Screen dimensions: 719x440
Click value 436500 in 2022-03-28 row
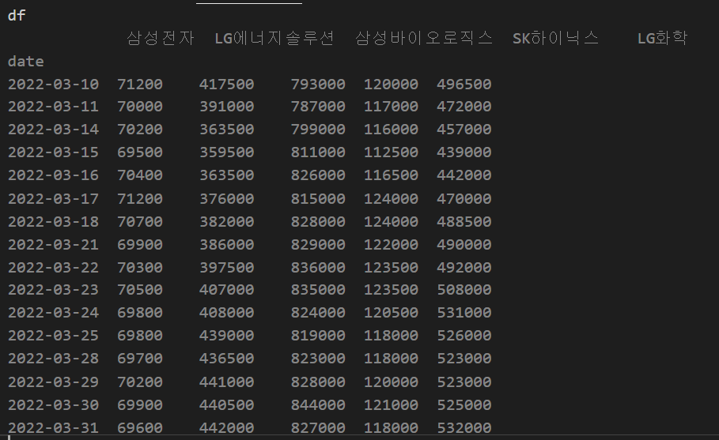tap(226, 359)
